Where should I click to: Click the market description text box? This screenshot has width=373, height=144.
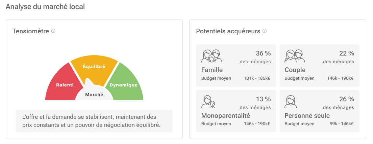pos(94,121)
